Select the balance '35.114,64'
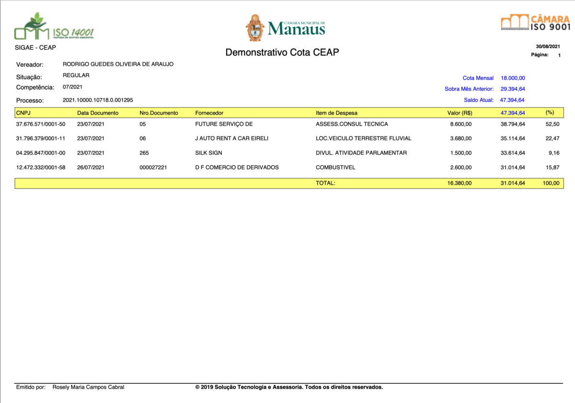The height and width of the screenshot is (403, 575). pyautogui.click(x=513, y=139)
